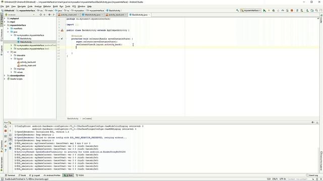
Task: Click red Stop icon in Run panel
Action: pyautogui.click(x=6, y=131)
